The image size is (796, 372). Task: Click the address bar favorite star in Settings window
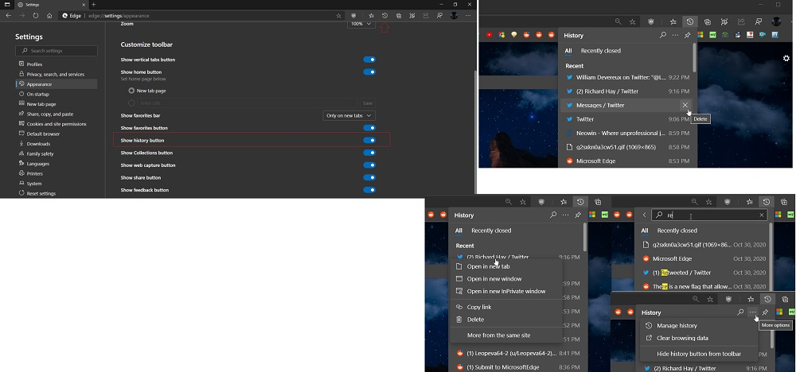point(338,16)
